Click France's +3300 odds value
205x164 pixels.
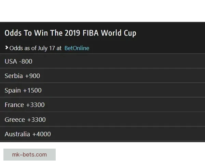click(x=35, y=105)
